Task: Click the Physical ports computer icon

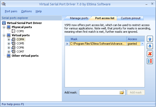Action: [9, 27]
